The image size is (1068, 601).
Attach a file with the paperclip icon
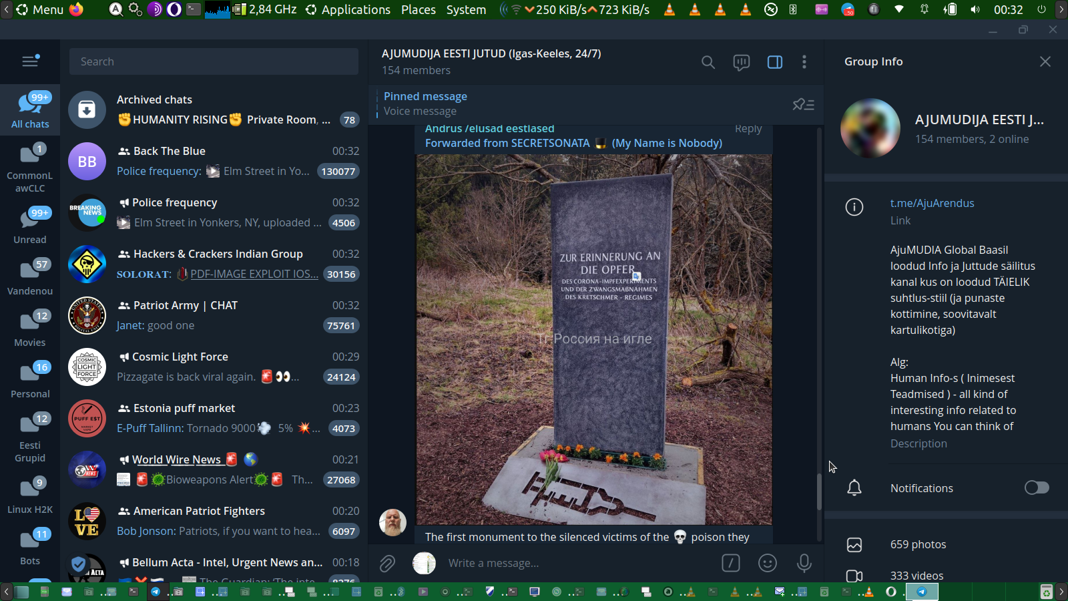tap(388, 564)
